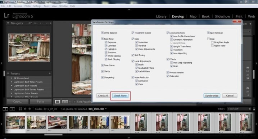Viewport: 258px width, 139px height.
Task: Toggle Graduated Filters checkbox
Action: 137,68
